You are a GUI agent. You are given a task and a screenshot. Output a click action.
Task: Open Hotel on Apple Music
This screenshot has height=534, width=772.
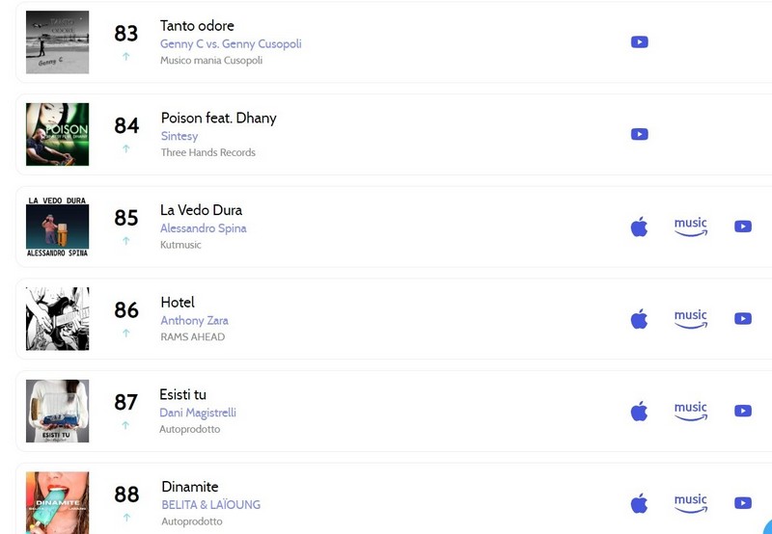(639, 319)
